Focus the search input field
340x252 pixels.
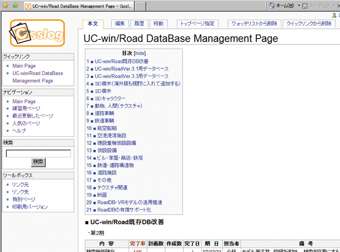tap(39, 153)
